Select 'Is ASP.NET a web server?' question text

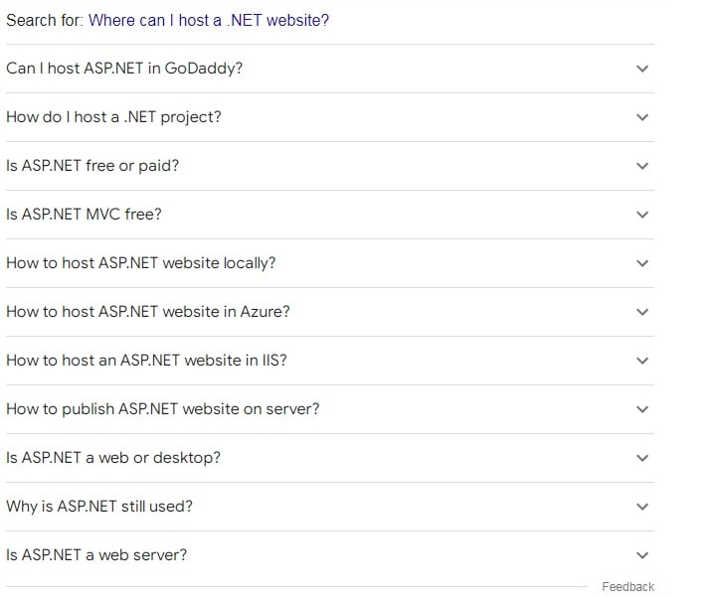click(x=96, y=555)
